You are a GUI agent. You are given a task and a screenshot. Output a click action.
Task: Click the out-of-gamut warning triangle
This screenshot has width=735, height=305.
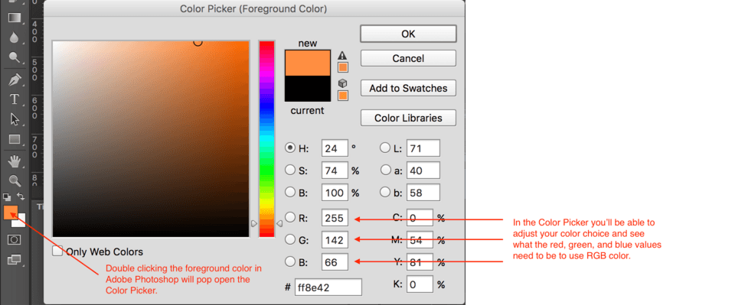(343, 55)
